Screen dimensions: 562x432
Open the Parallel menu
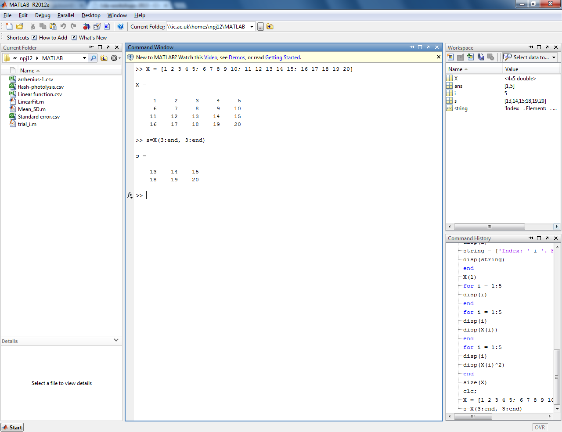click(x=65, y=15)
